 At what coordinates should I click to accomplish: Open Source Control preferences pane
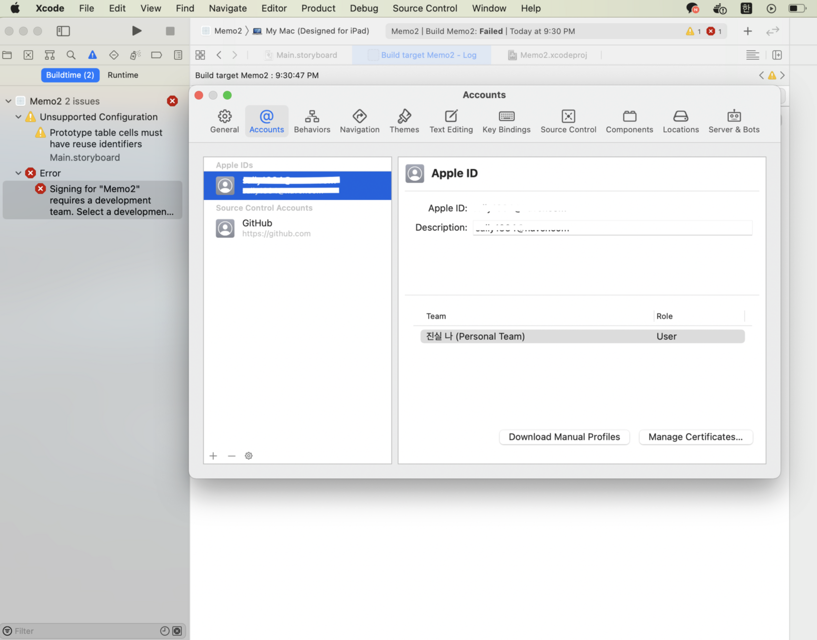568,121
